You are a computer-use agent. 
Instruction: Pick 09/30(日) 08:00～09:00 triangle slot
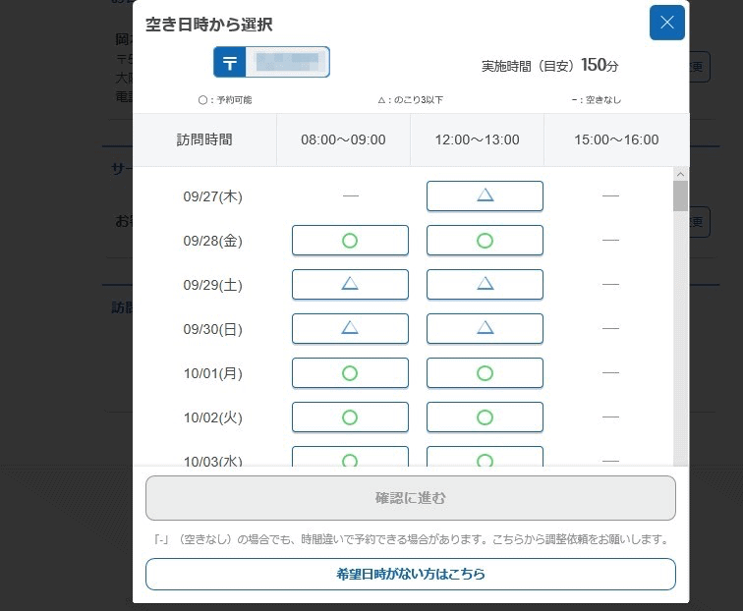(350, 329)
